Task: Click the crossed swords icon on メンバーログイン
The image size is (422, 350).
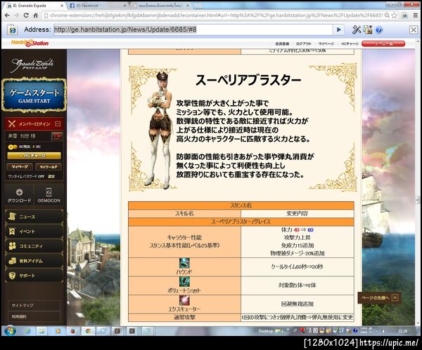Action: tap(11, 123)
